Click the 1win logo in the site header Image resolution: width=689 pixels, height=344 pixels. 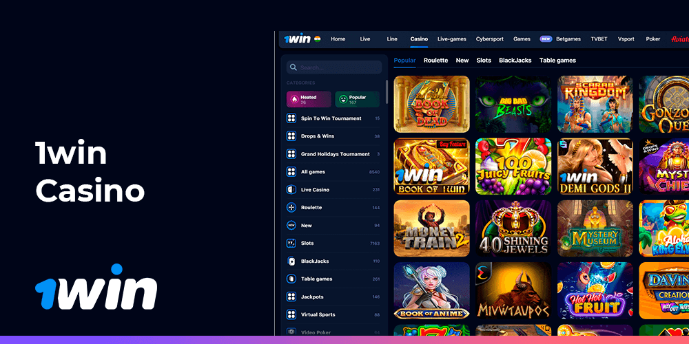pyautogui.click(x=297, y=39)
